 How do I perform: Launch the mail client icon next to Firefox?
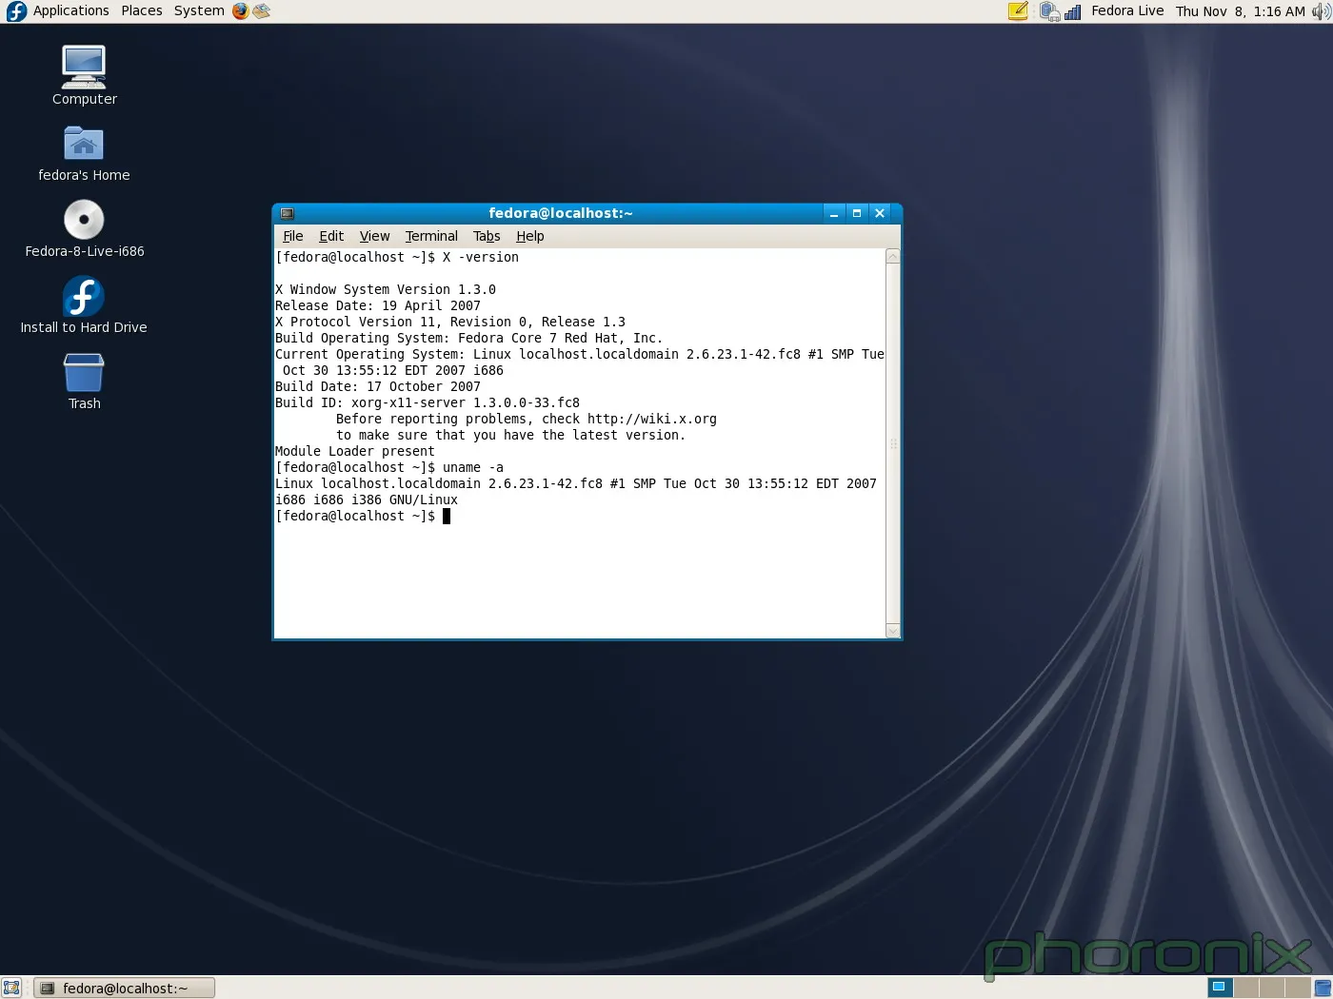point(261,11)
